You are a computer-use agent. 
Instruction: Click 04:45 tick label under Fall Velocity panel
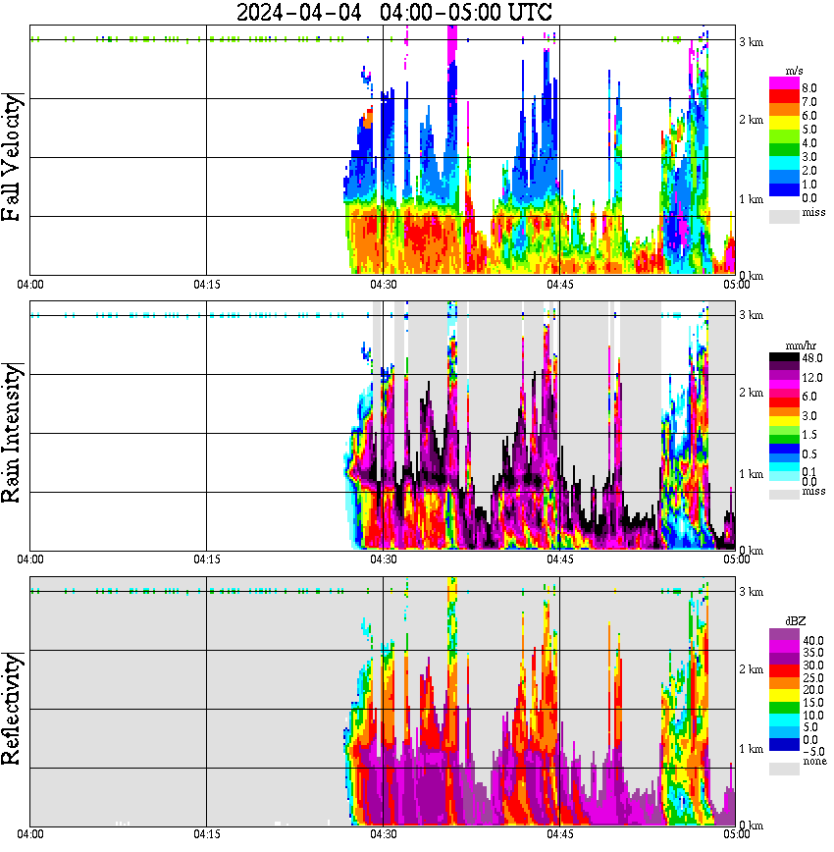point(560,285)
